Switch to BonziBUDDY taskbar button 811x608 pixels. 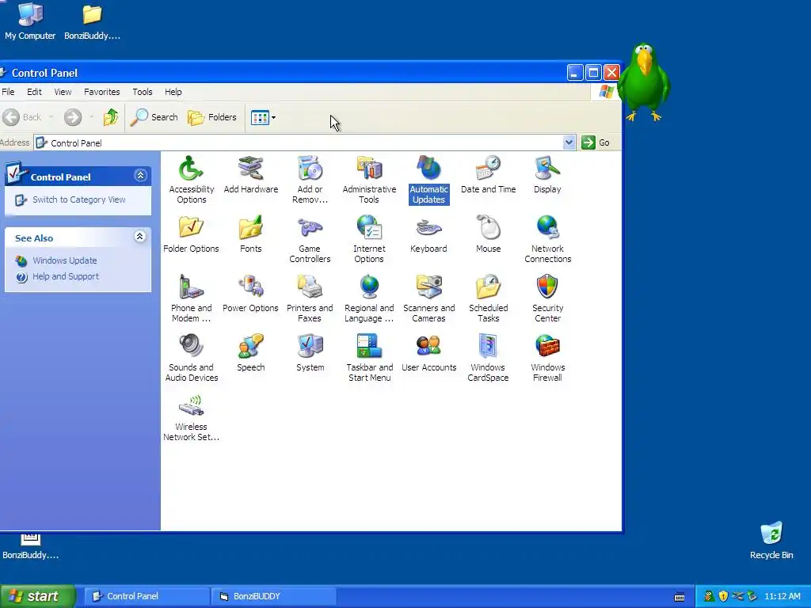click(x=273, y=596)
